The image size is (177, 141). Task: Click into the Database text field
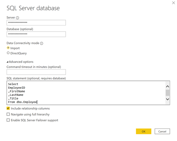(x=36, y=34)
